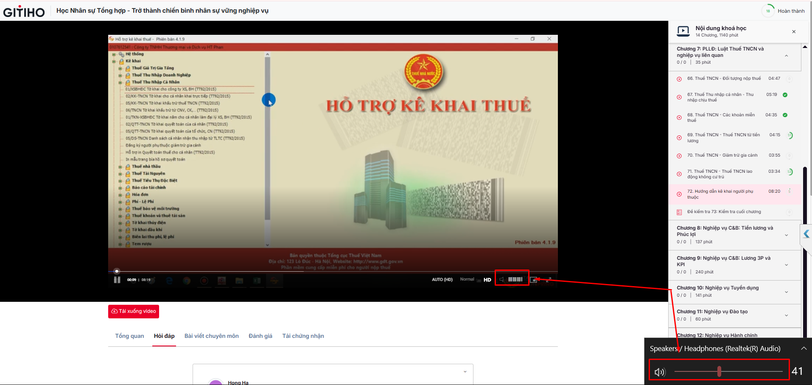The width and height of the screenshot is (812, 385).
Task: Click progress ring of Đề kiểm tra 73
Action: pyautogui.click(x=790, y=212)
